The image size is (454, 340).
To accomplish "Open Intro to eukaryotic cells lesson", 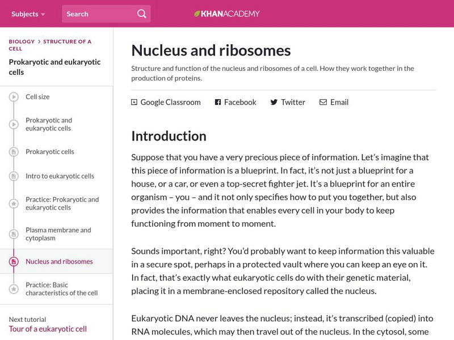I will tap(60, 176).
